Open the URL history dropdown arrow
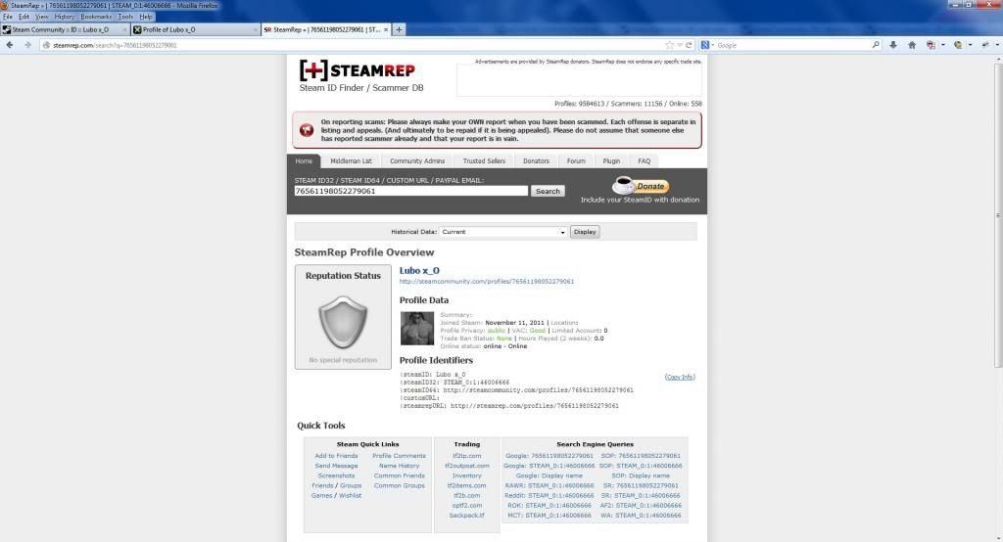 tap(680, 45)
